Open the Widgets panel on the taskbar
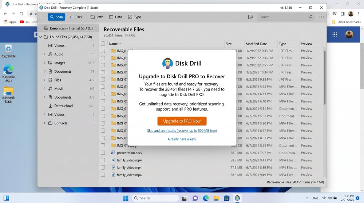 (x=6, y=198)
